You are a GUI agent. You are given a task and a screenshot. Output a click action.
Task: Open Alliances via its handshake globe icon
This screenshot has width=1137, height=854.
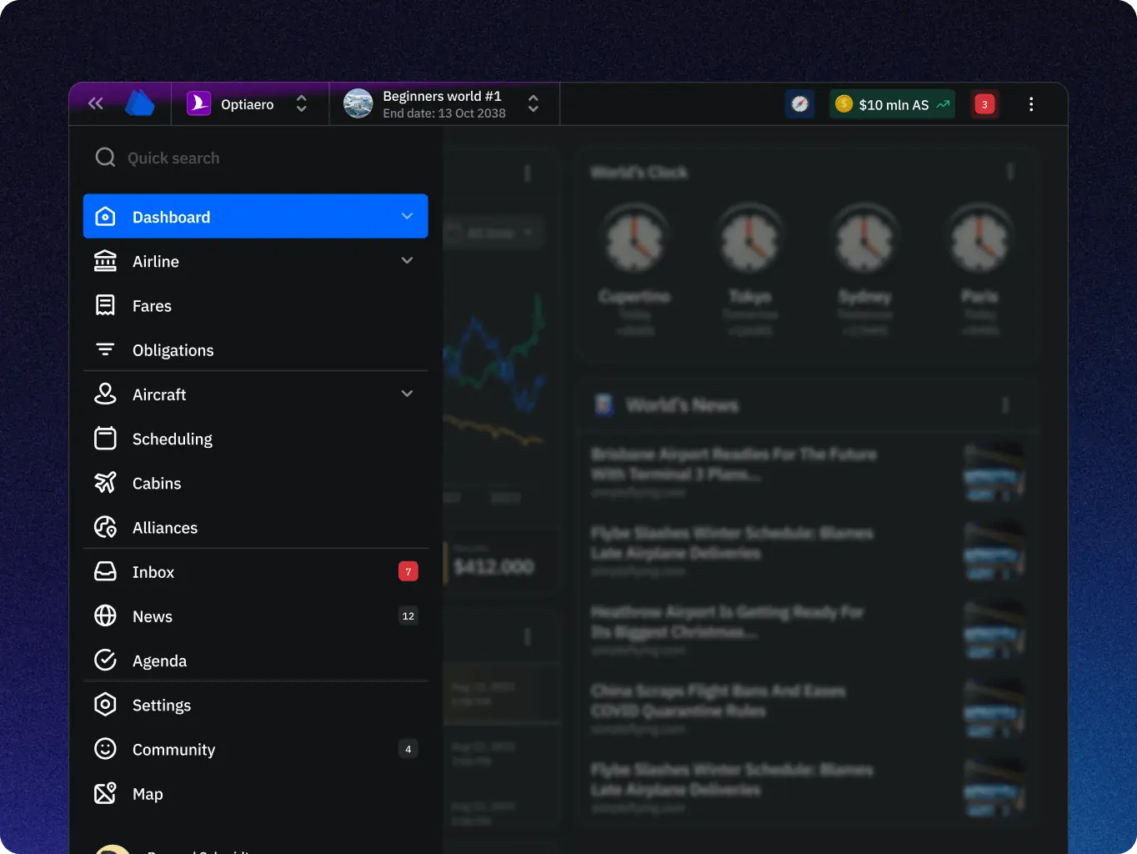(x=105, y=527)
